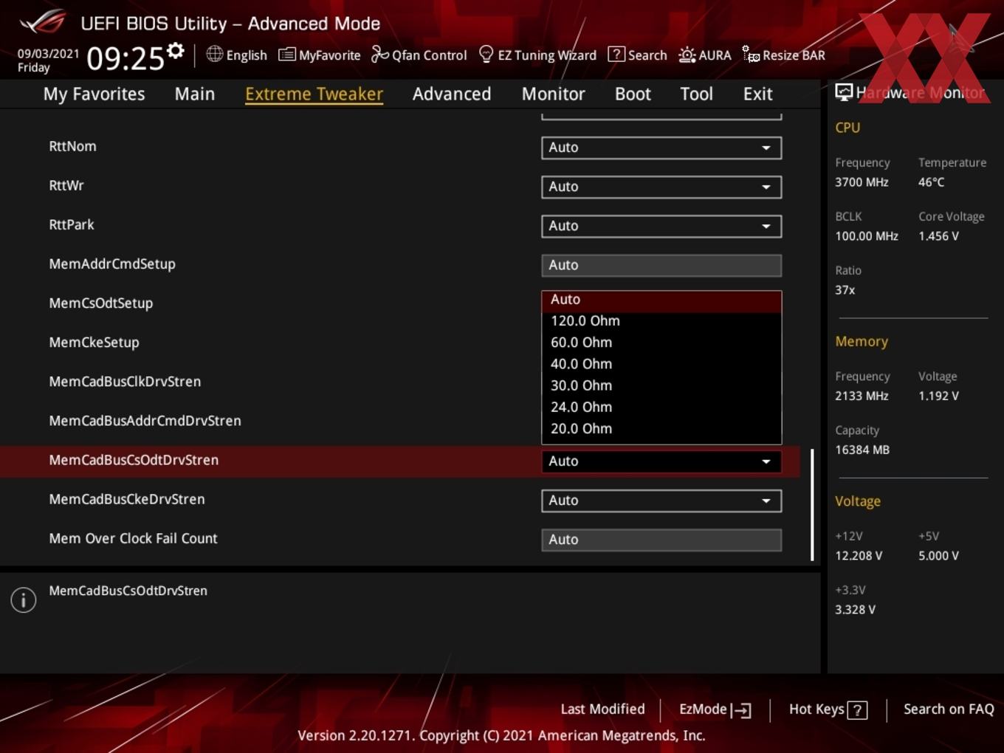The image size is (1004, 753).
Task: Open AURA lighting icon
Action: tap(687, 55)
